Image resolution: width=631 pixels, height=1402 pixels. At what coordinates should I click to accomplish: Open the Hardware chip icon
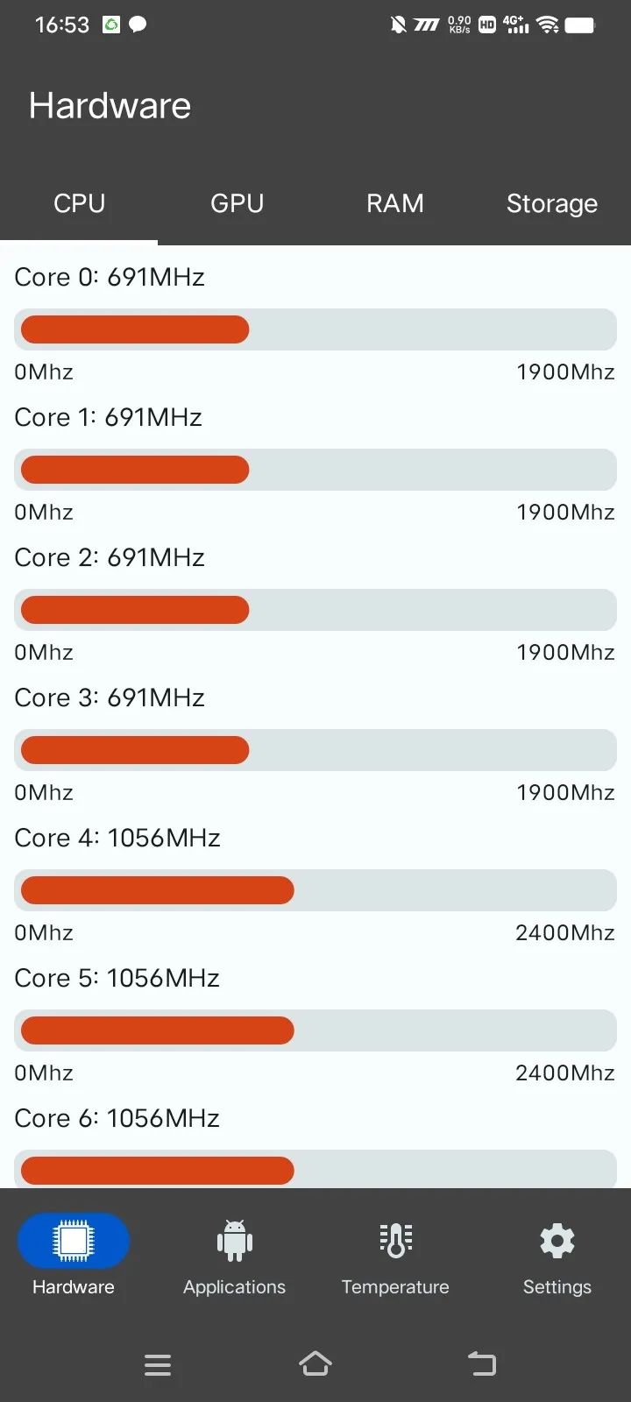pyautogui.click(x=74, y=1240)
